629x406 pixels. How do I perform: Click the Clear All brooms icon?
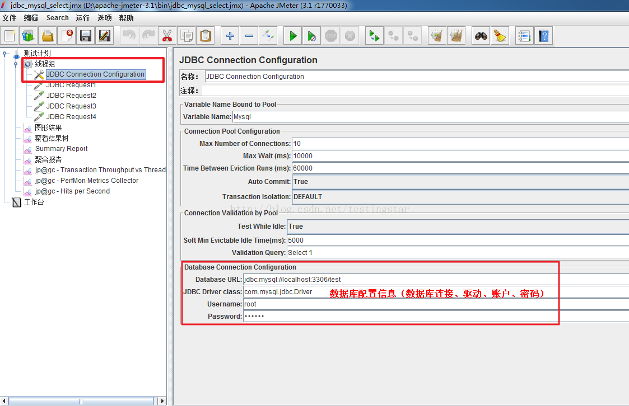point(456,36)
